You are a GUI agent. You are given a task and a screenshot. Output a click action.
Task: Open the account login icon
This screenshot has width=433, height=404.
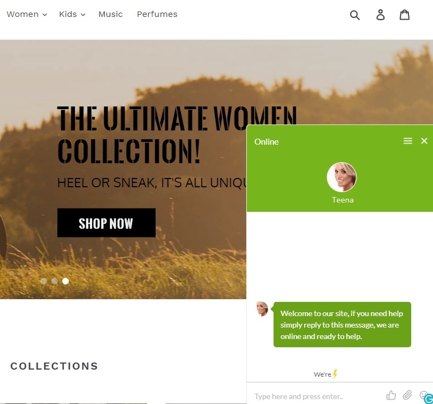click(380, 15)
